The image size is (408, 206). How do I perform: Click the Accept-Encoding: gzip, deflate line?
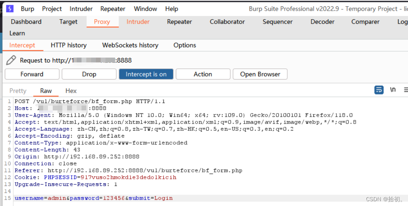(x=70, y=136)
